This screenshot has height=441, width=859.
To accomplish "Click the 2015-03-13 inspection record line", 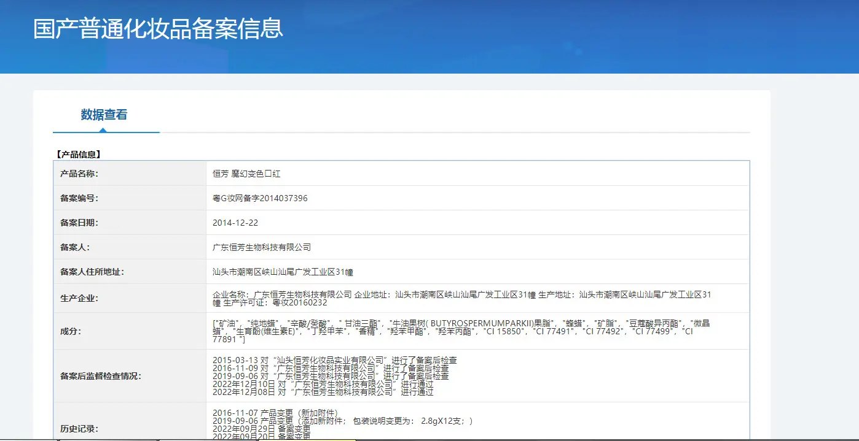I will (x=335, y=360).
